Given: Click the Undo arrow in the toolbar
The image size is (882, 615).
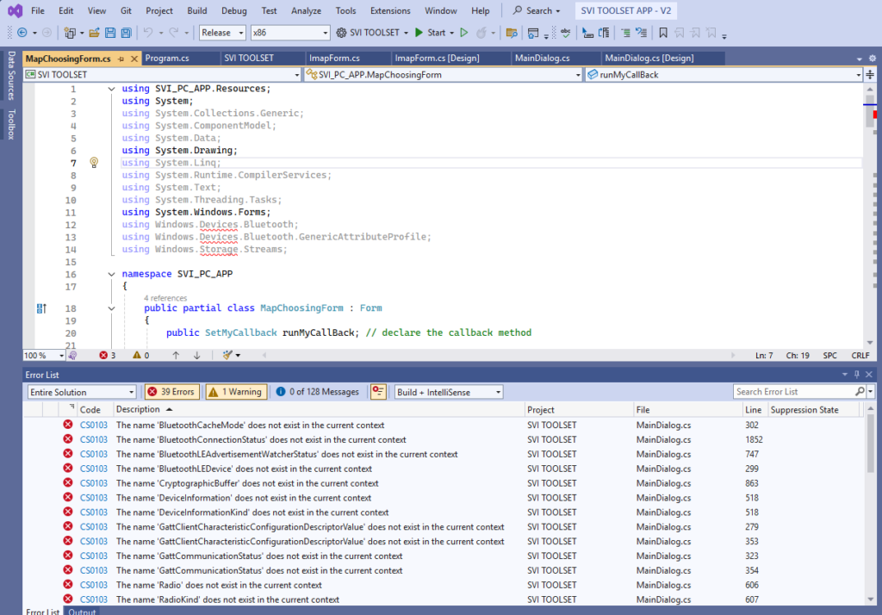Looking at the screenshot, I should (x=148, y=33).
